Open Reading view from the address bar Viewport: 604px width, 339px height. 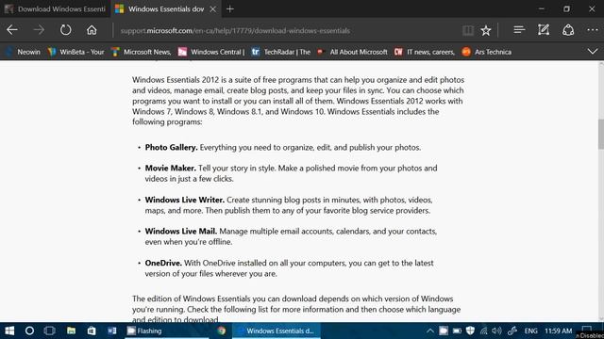coord(468,30)
